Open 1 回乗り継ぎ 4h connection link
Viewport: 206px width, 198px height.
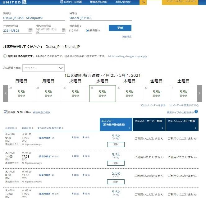pos(46,175)
